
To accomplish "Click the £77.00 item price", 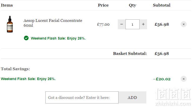I will pos(103,24).
